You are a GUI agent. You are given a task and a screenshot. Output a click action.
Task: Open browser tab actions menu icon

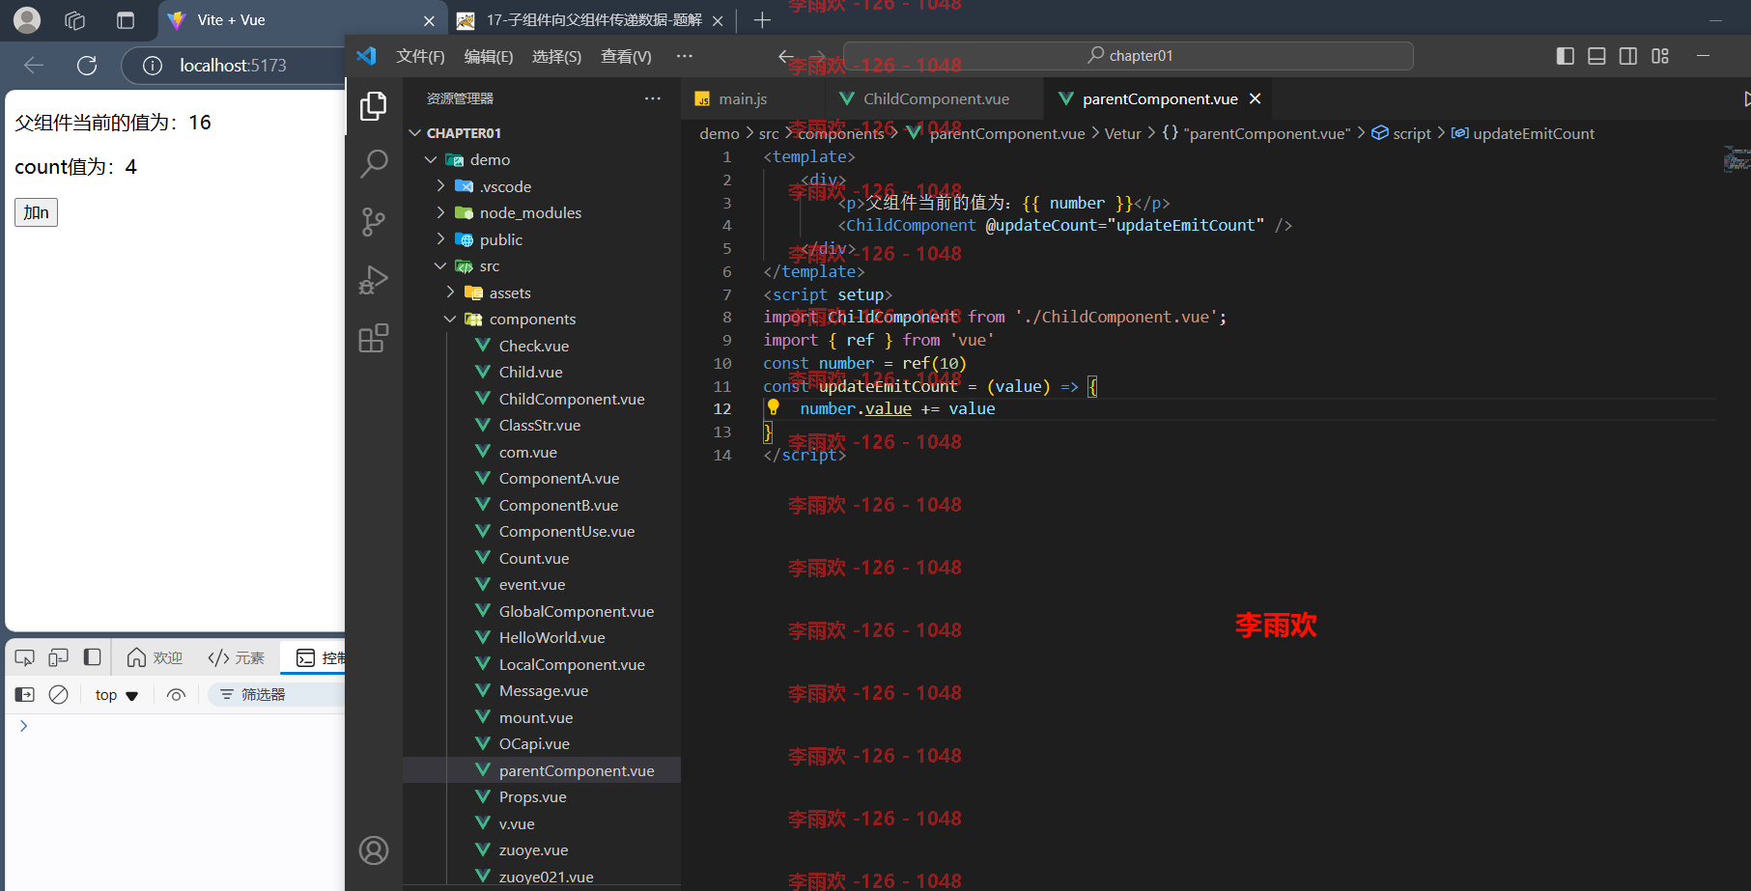(126, 19)
